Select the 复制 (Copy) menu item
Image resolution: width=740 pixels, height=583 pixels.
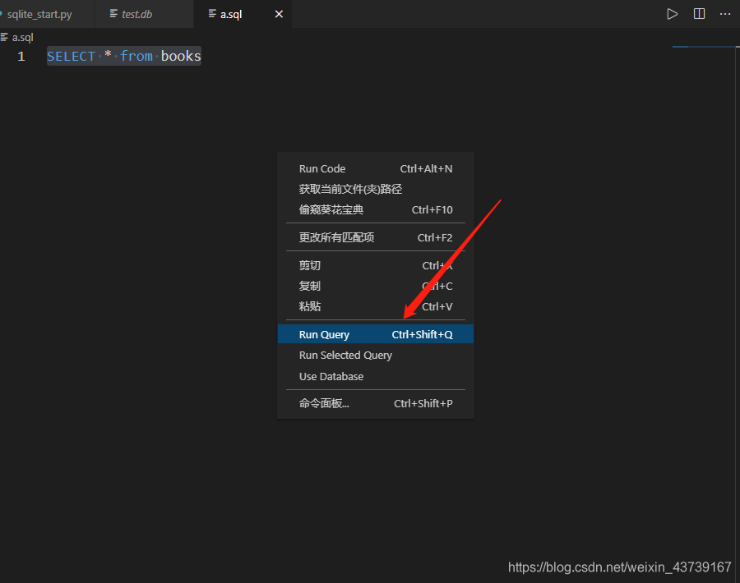[310, 285]
